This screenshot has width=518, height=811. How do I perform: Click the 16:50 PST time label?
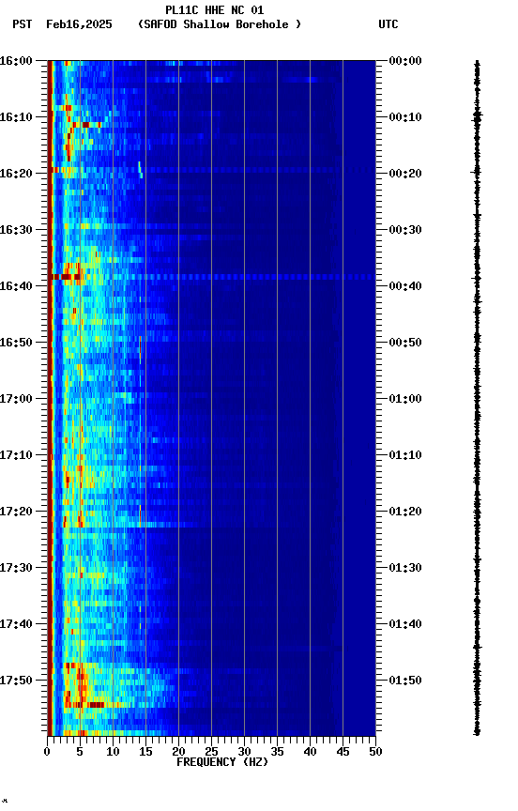16,343
